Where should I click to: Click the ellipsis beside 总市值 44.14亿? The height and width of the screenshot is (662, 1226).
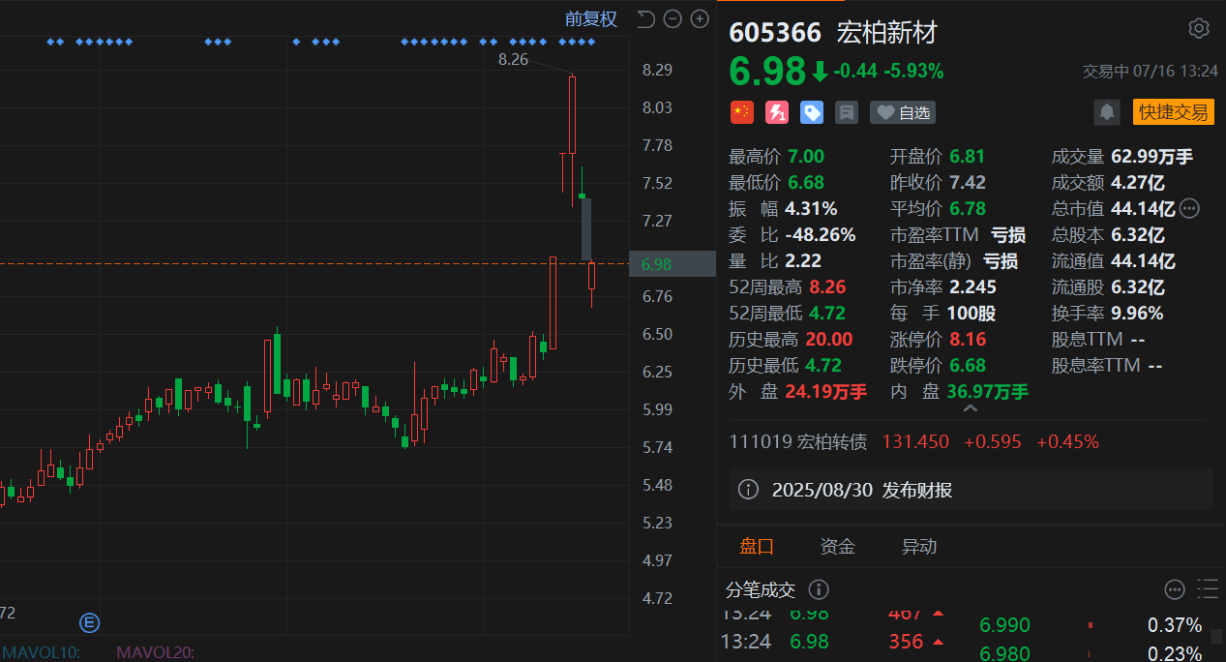point(1189,207)
